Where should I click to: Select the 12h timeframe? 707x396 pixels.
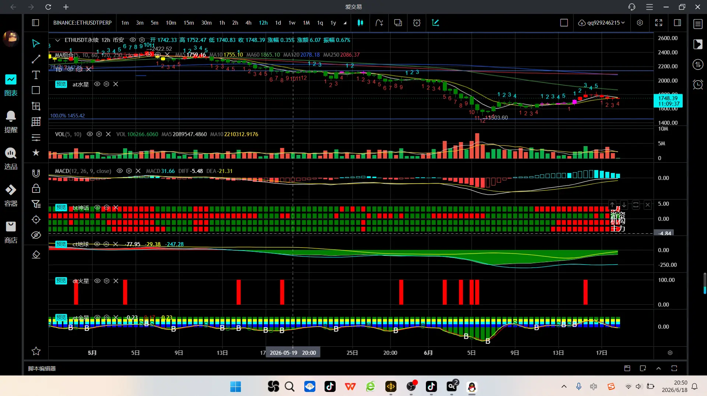[263, 23]
